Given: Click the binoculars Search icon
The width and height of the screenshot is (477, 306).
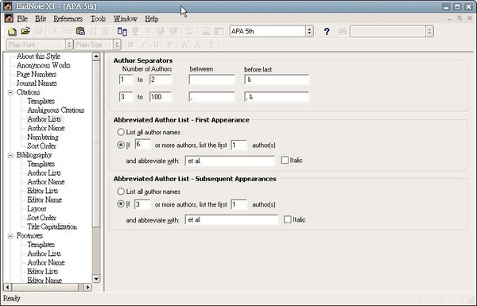Looking at the screenshot, I should (x=342, y=31).
